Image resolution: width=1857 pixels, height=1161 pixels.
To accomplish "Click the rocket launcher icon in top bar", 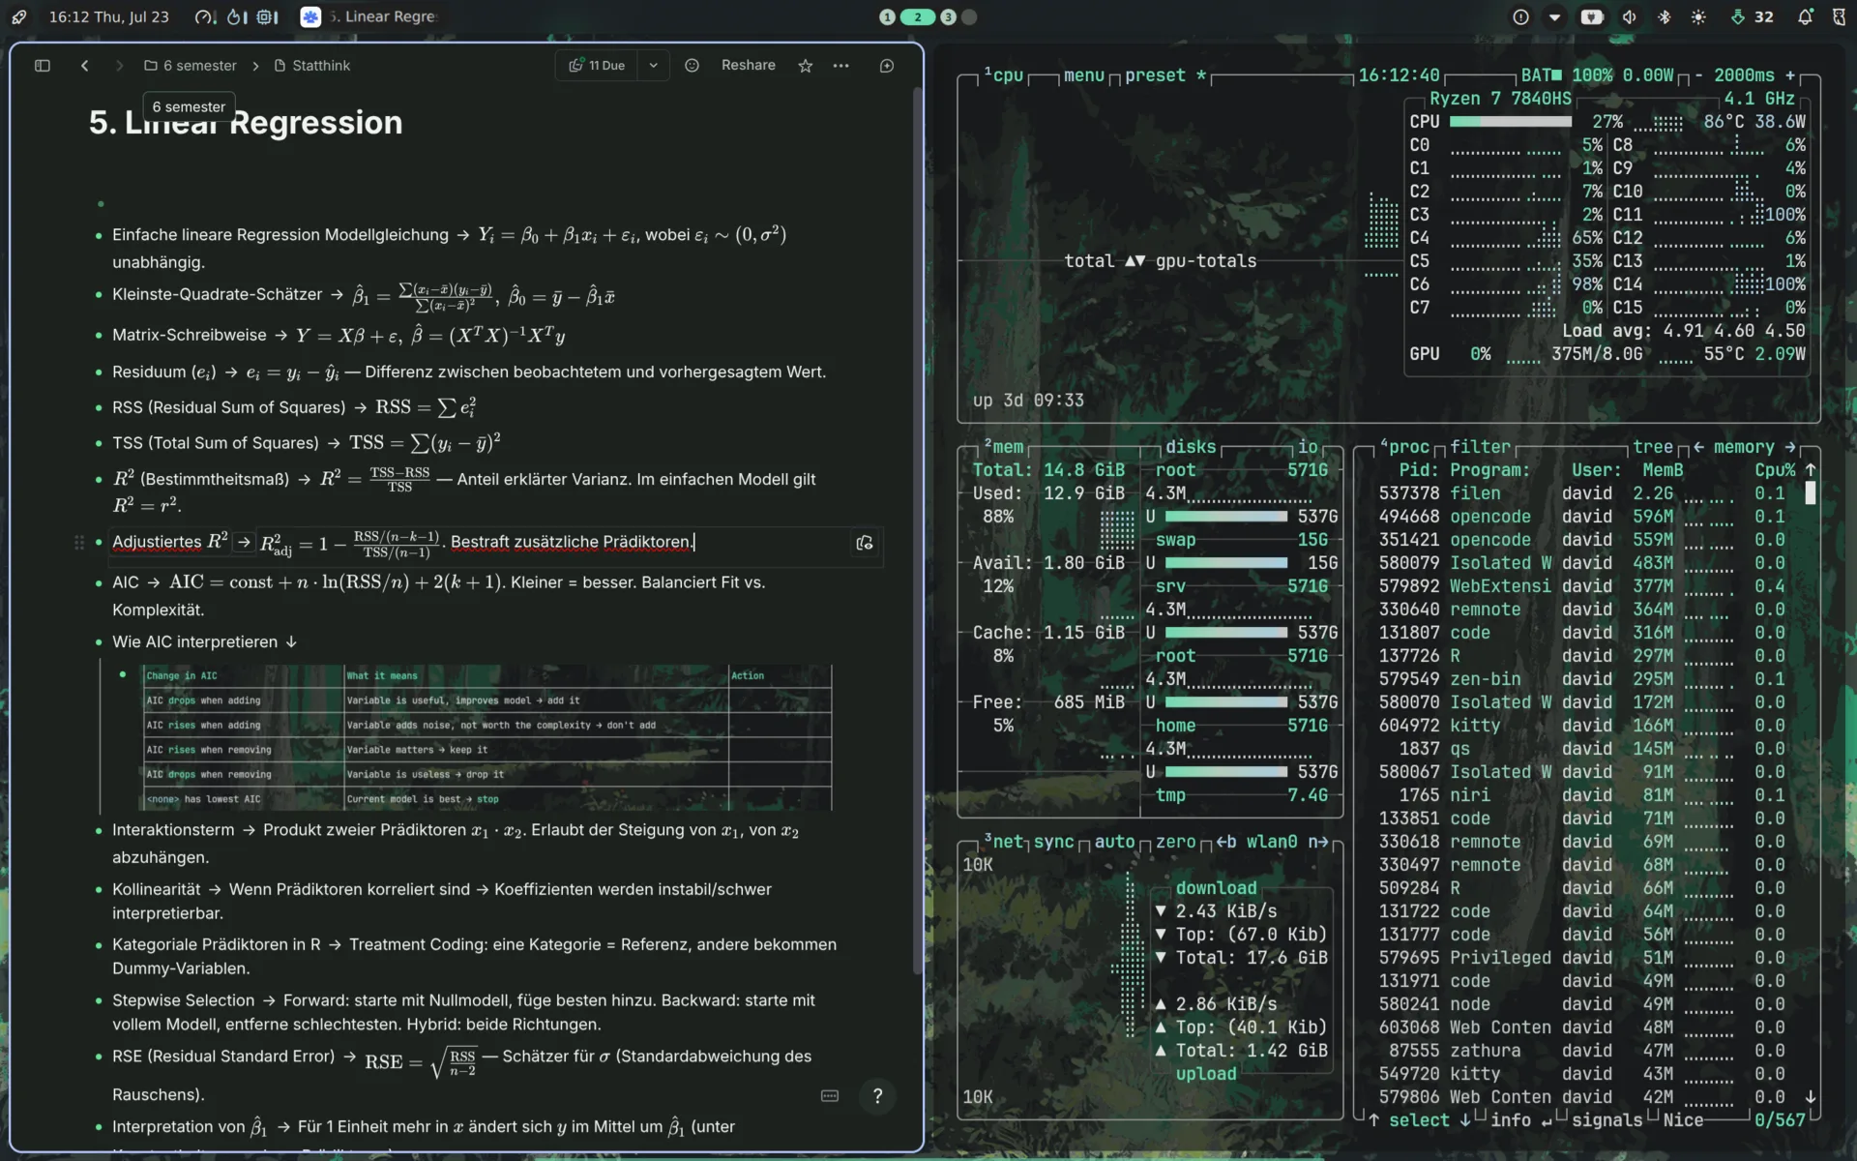I will click(x=19, y=16).
